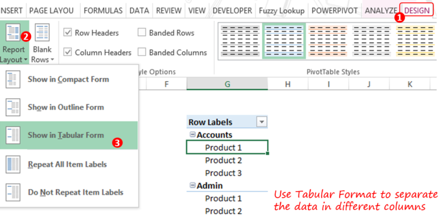
Task: Open the Report Layout dropdown button
Action: (14, 42)
